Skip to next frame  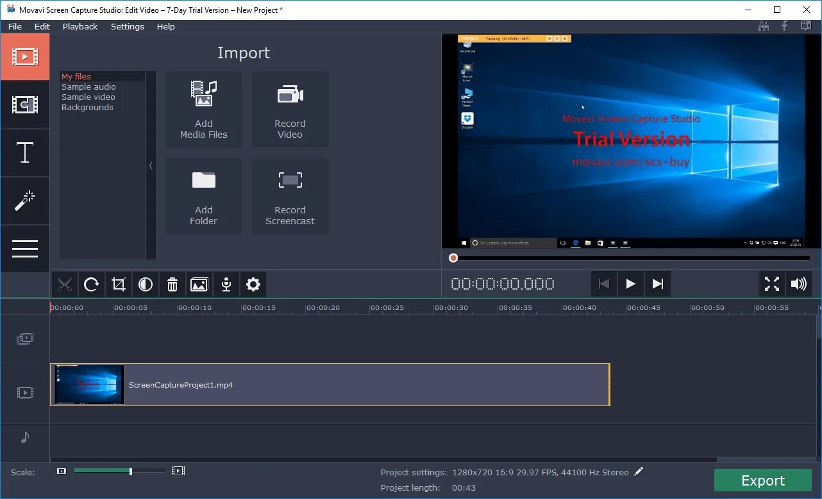(657, 284)
